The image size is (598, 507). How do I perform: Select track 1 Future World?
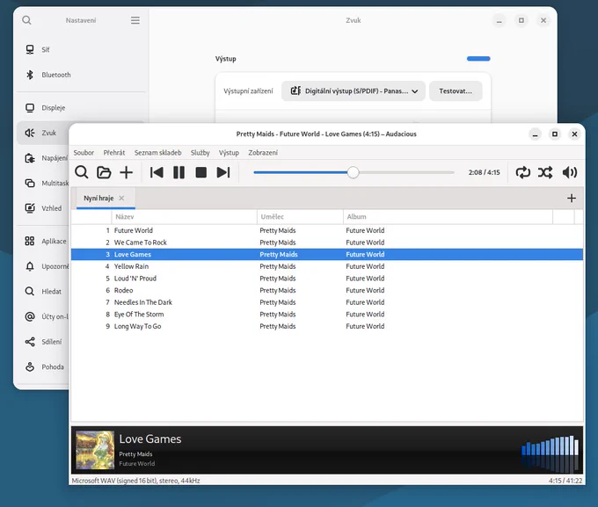click(327, 230)
